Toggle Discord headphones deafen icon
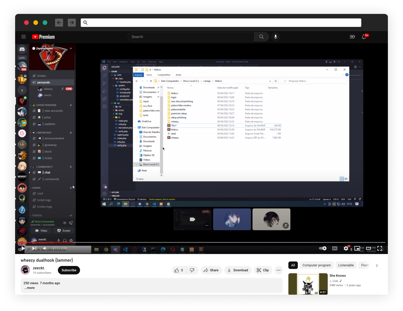Image resolution: width=403 pixels, height=311 pixels. [x=65, y=241]
